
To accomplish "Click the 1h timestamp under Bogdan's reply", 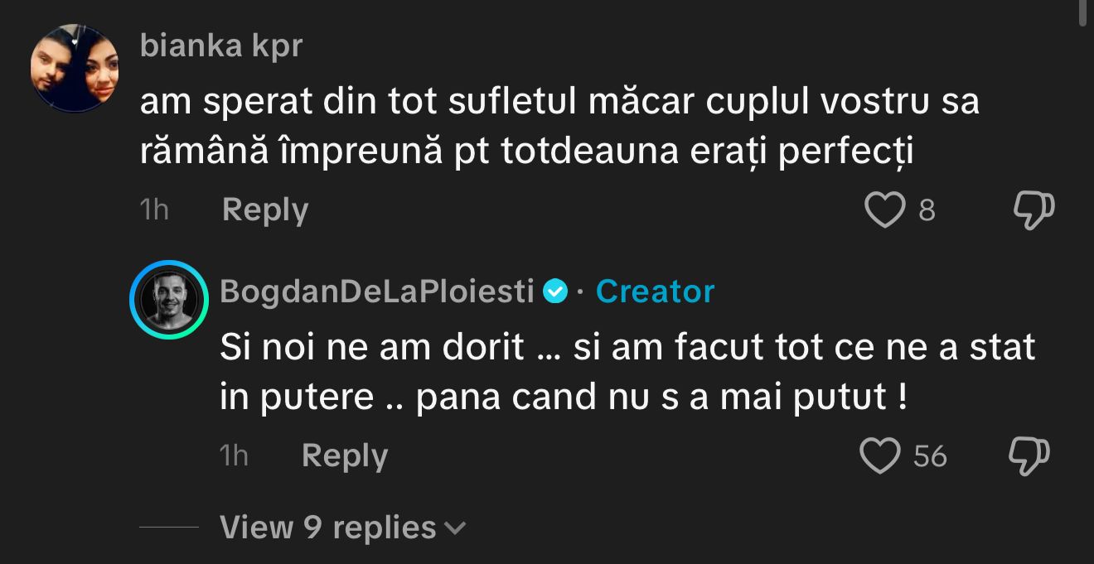I will [234, 456].
